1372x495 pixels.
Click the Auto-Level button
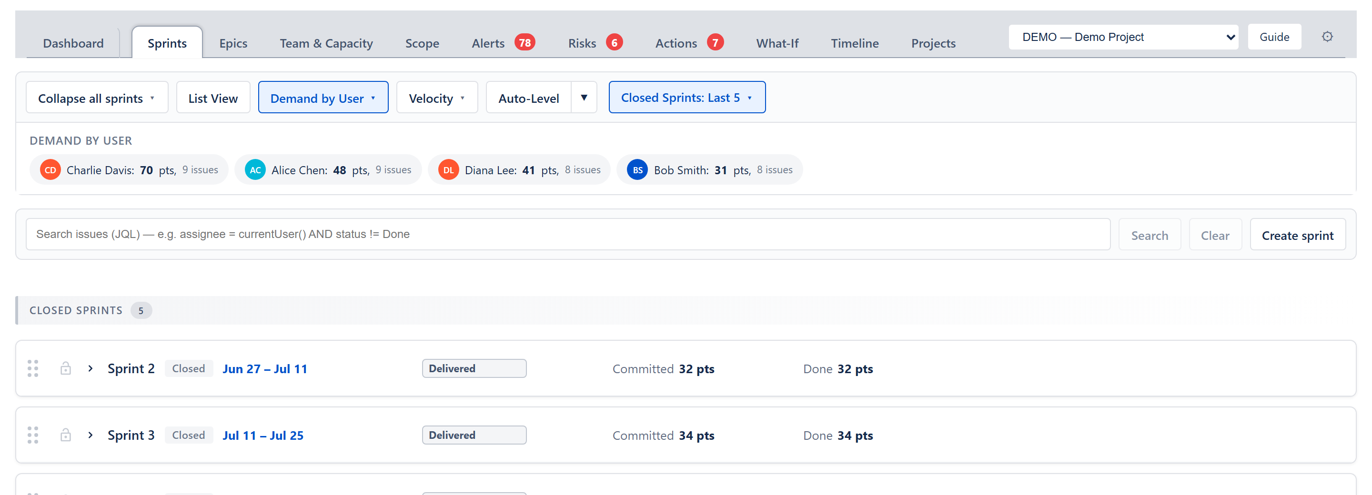(x=529, y=98)
